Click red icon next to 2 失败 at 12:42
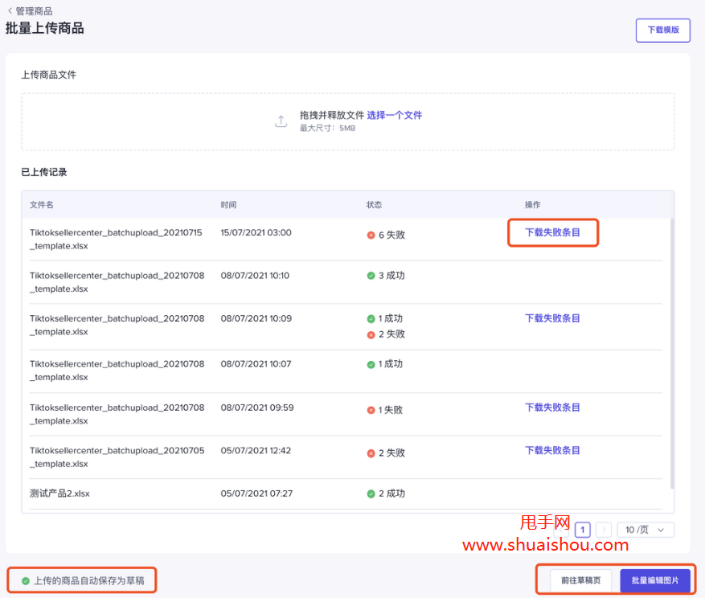 (371, 453)
